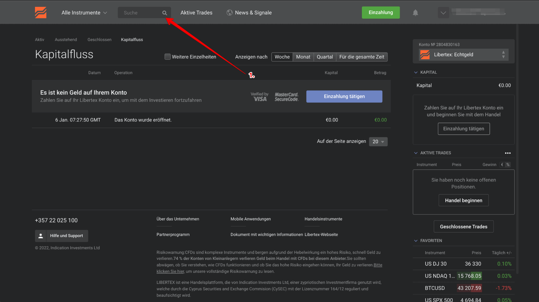Click the Handel beginnen button
The height and width of the screenshot is (302, 539).
tap(463, 201)
